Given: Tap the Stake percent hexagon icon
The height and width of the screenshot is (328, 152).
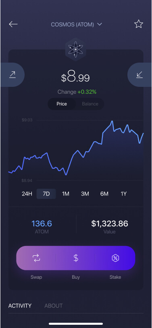Looking at the screenshot, I should (115, 258).
